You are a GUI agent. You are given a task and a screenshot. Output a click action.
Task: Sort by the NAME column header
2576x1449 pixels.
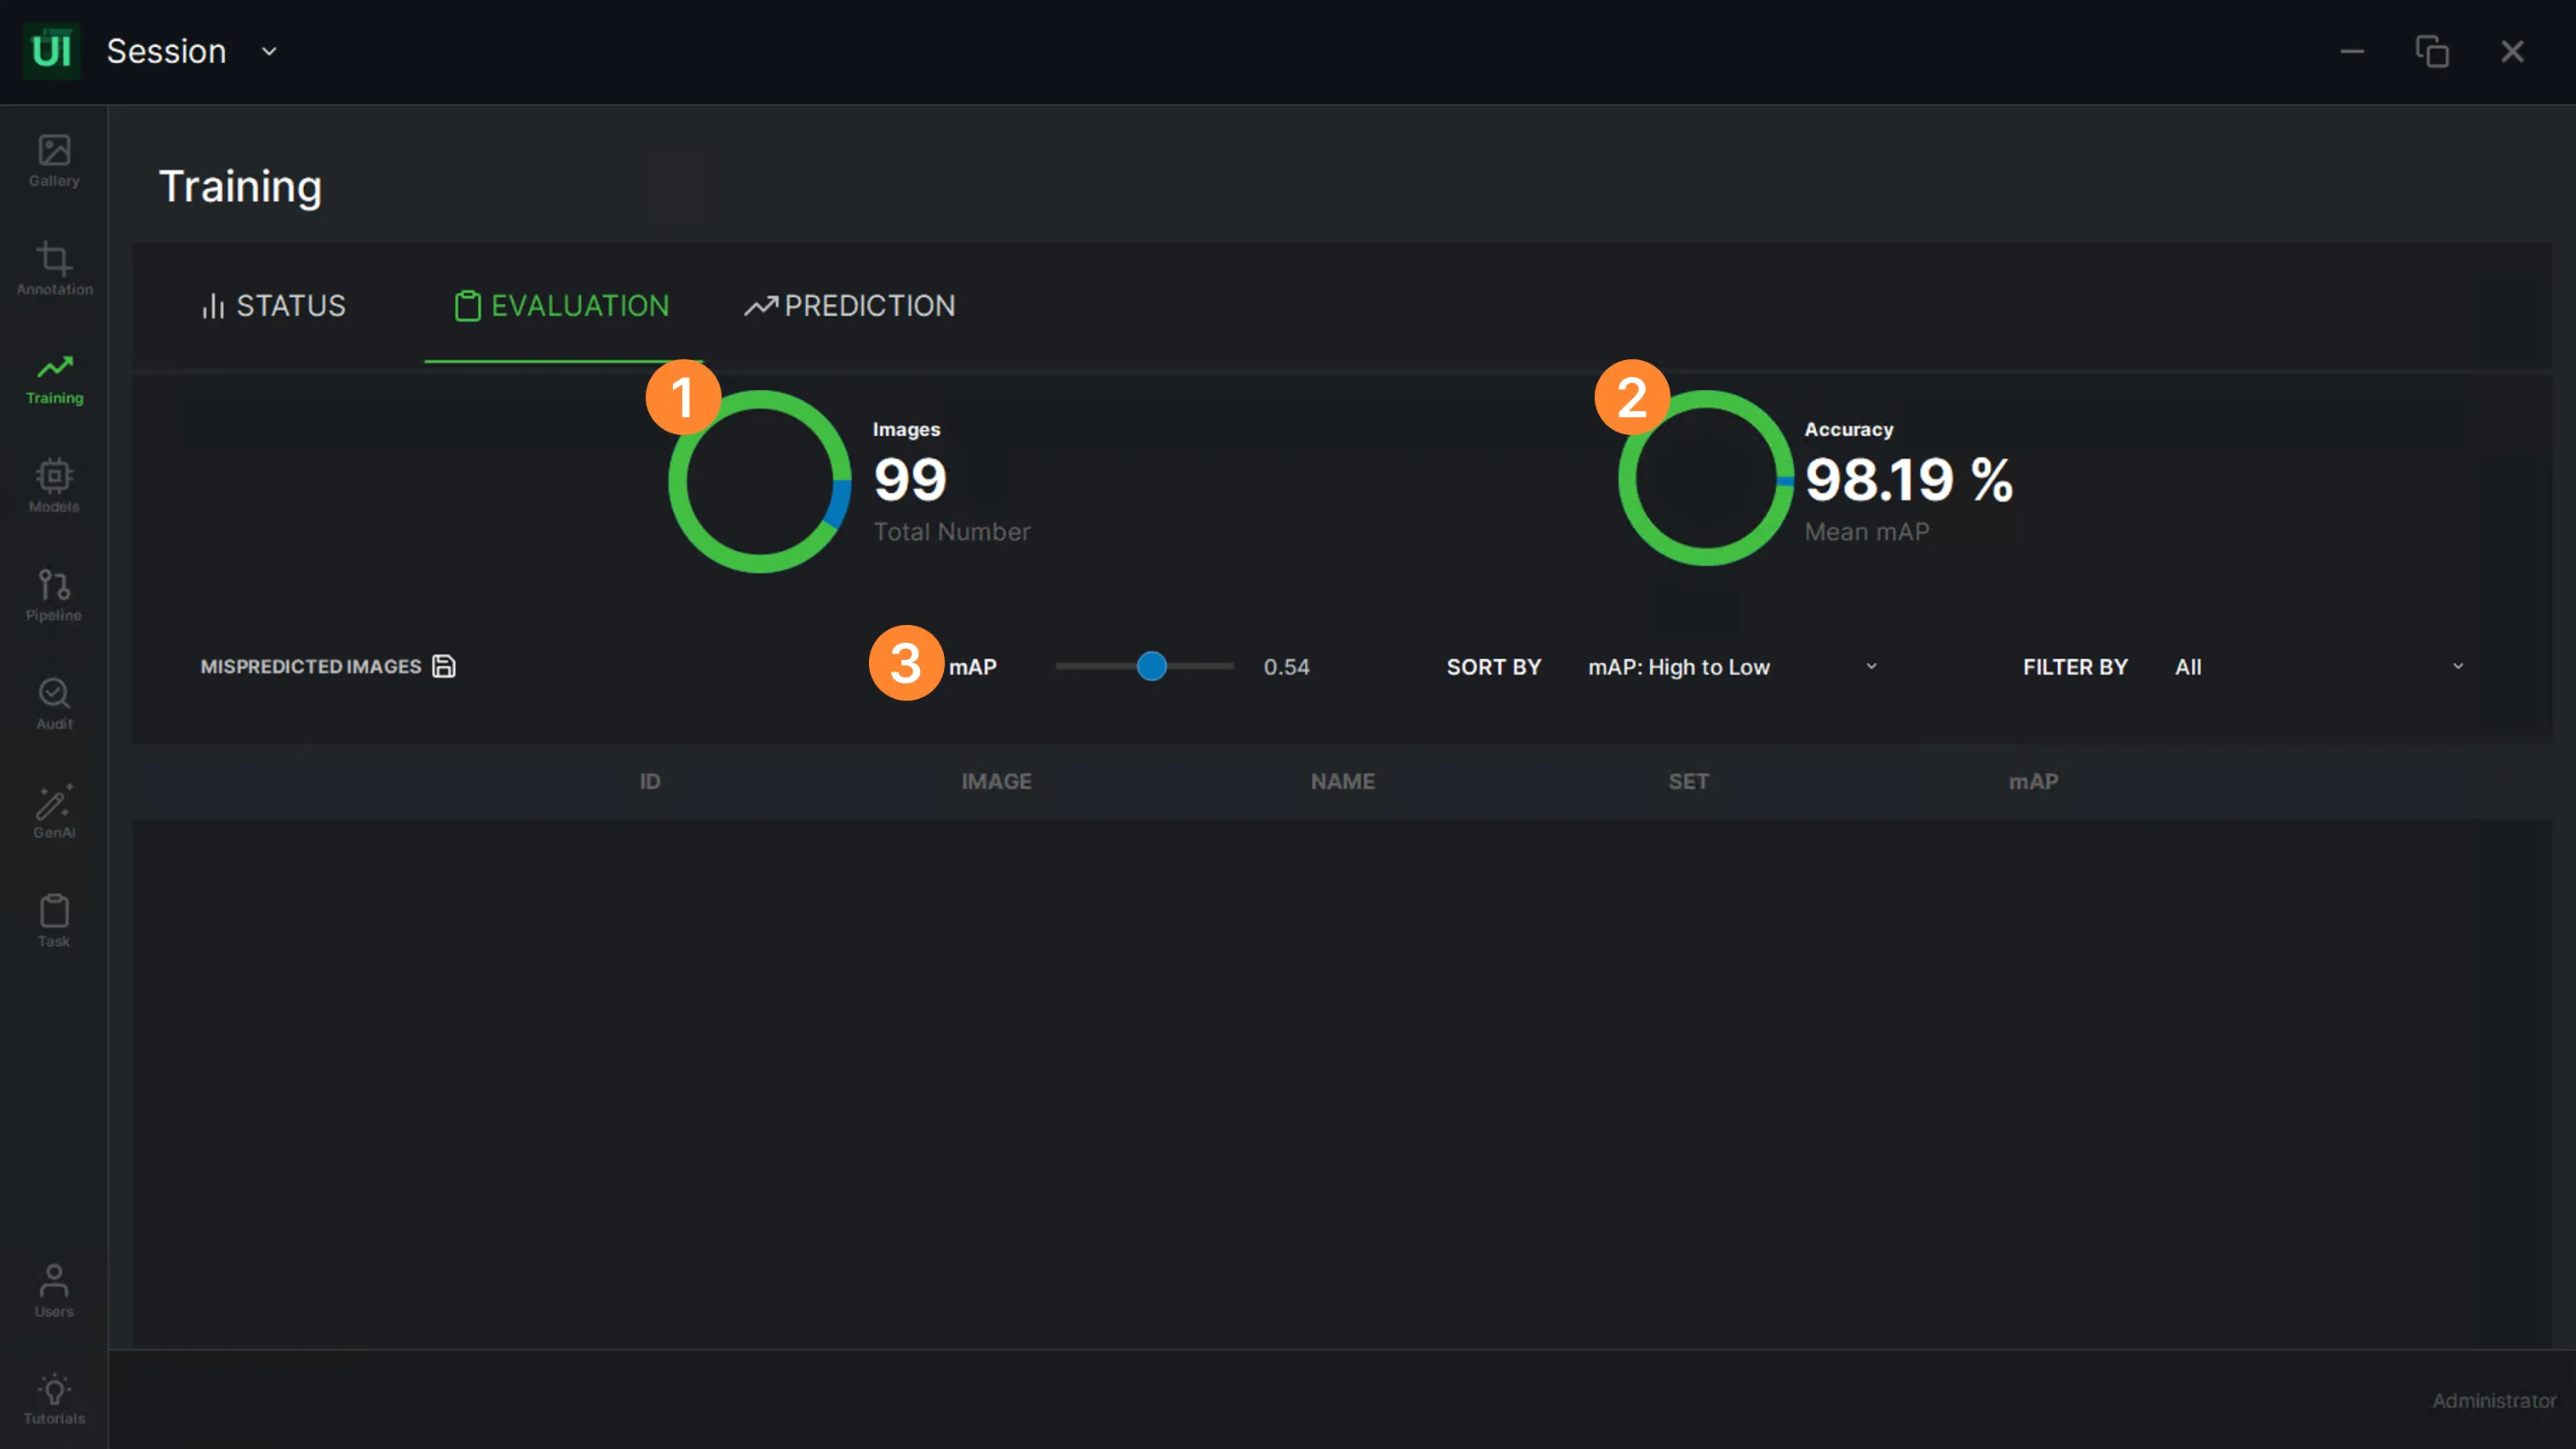[x=1342, y=782]
